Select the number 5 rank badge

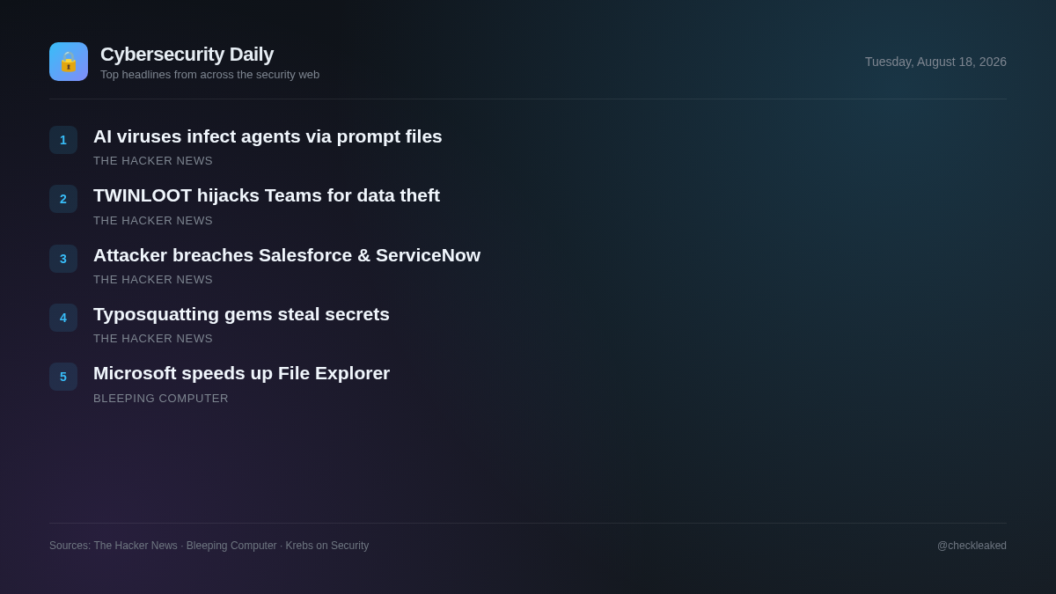(63, 377)
